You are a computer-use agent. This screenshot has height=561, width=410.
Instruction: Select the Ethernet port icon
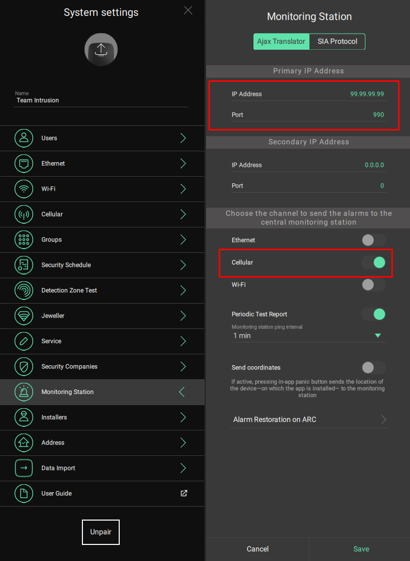point(24,164)
